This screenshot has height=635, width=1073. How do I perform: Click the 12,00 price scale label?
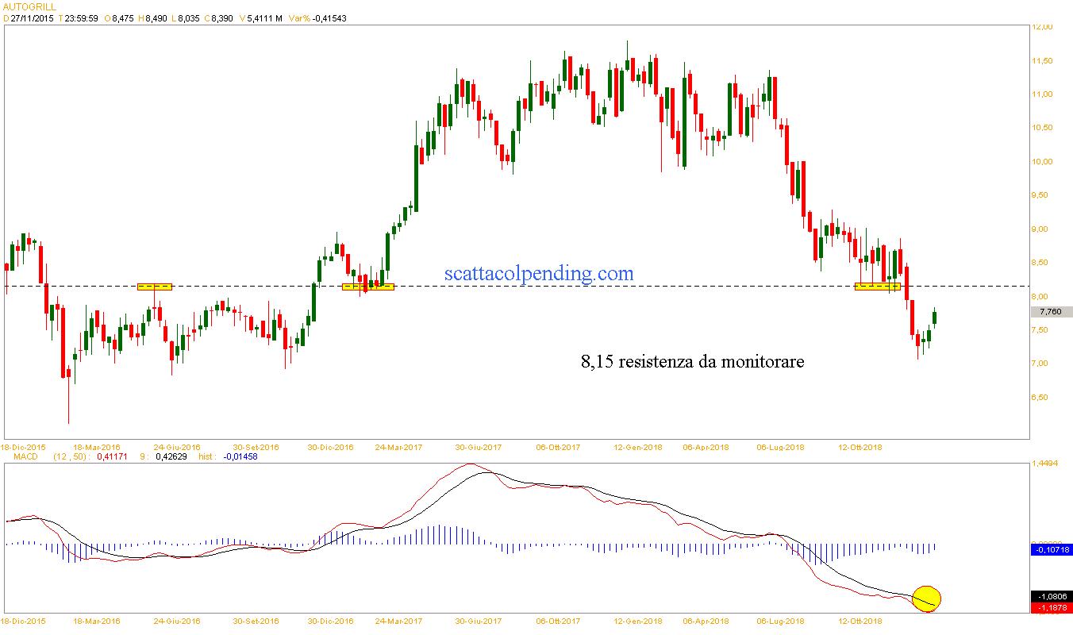tap(1040, 27)
